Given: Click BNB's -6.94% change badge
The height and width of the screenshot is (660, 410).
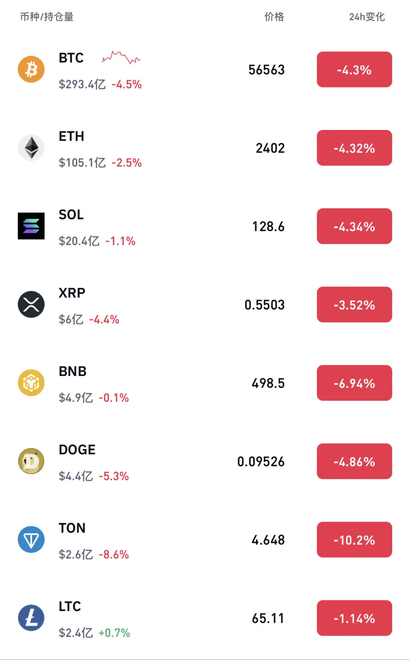Looking at the screenshot, I should 354,383.
